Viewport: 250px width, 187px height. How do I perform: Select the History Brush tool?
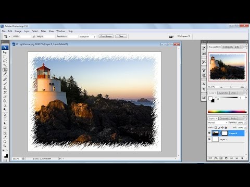tap(5, 92)
